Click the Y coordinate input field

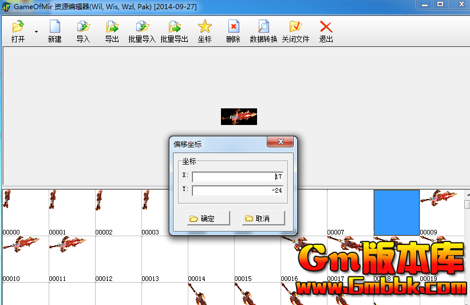(x=237, y=190)
